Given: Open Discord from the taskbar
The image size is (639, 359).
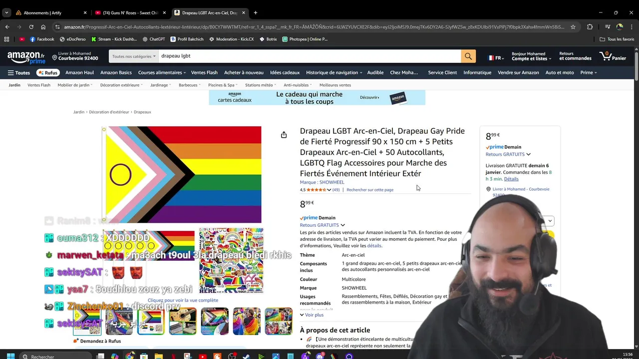Looking at the screenshot, I should (x=319, y=356).
